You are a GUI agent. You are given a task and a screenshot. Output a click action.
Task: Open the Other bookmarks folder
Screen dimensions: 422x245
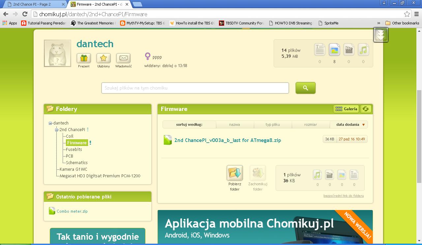[402, 23]
